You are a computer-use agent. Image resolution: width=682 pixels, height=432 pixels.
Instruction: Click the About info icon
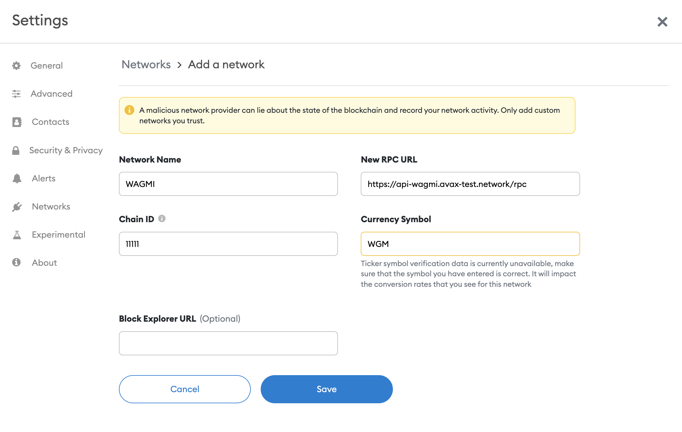tap(16, 263)
